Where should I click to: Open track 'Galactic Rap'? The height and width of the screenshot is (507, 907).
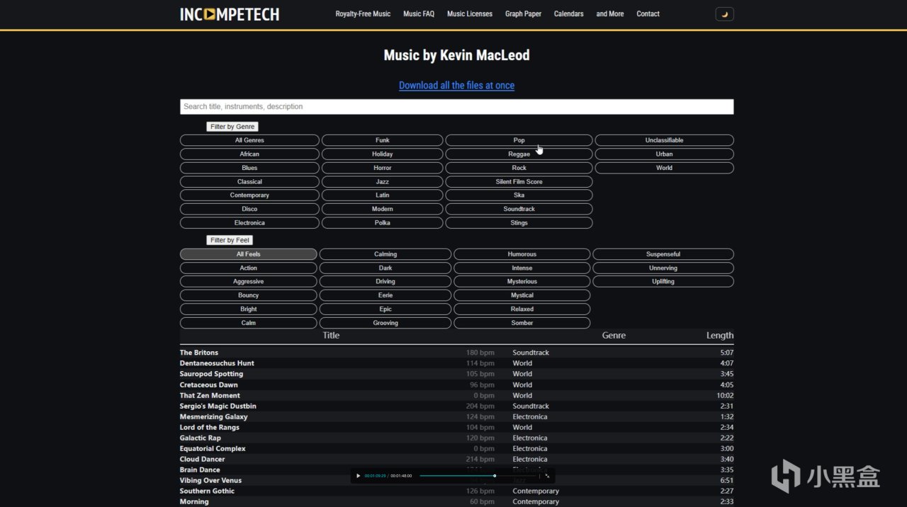coord(201,438)
